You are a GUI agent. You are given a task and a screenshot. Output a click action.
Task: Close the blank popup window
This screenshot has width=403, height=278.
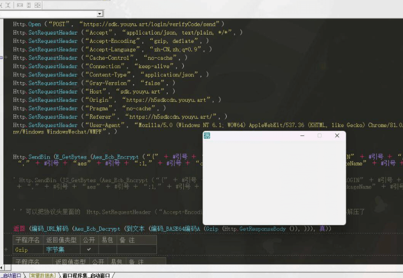337,135
